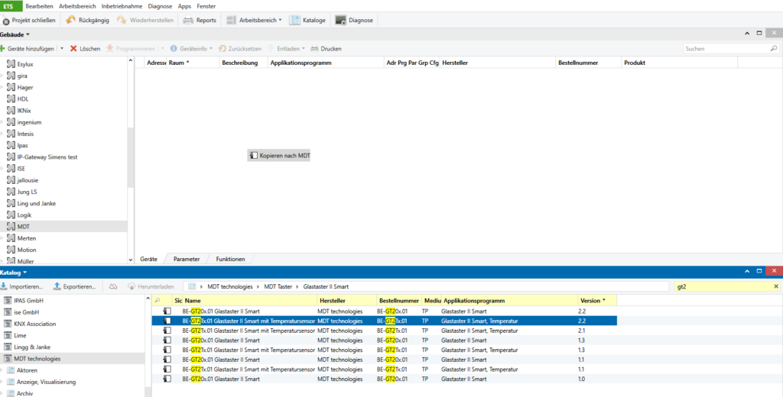Click the Suchen field in Gebäude panel
Screen dimensions: 783x397
pyautogui.click(x=725, y=49)
